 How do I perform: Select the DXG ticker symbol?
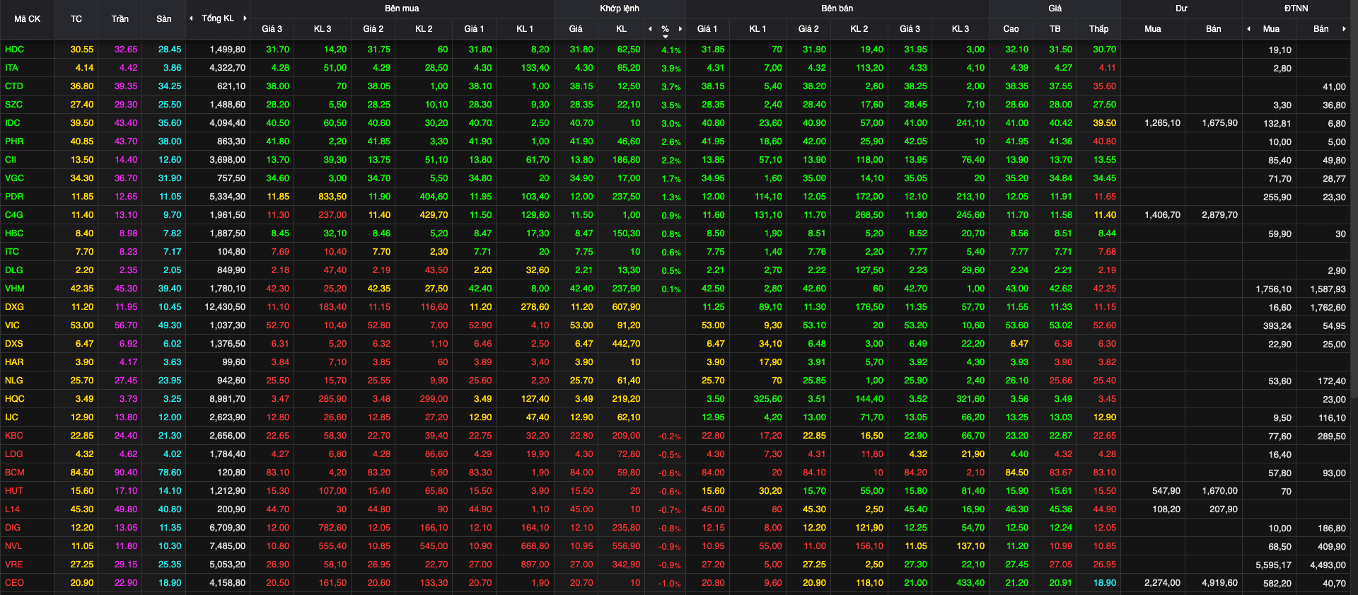14,307
